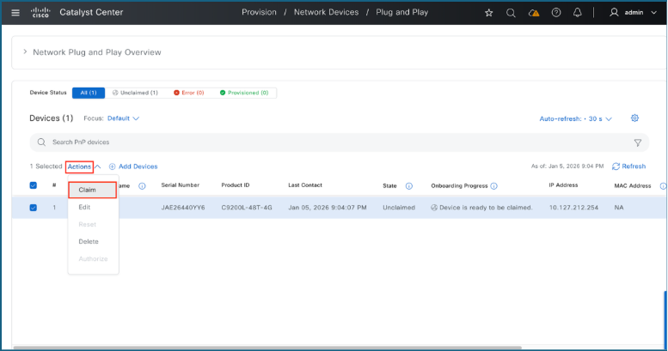The width and height of the screenshot is (668, 351).
Task: Toggle the select-all devices checkbox
Action: [x=34, y=185]
